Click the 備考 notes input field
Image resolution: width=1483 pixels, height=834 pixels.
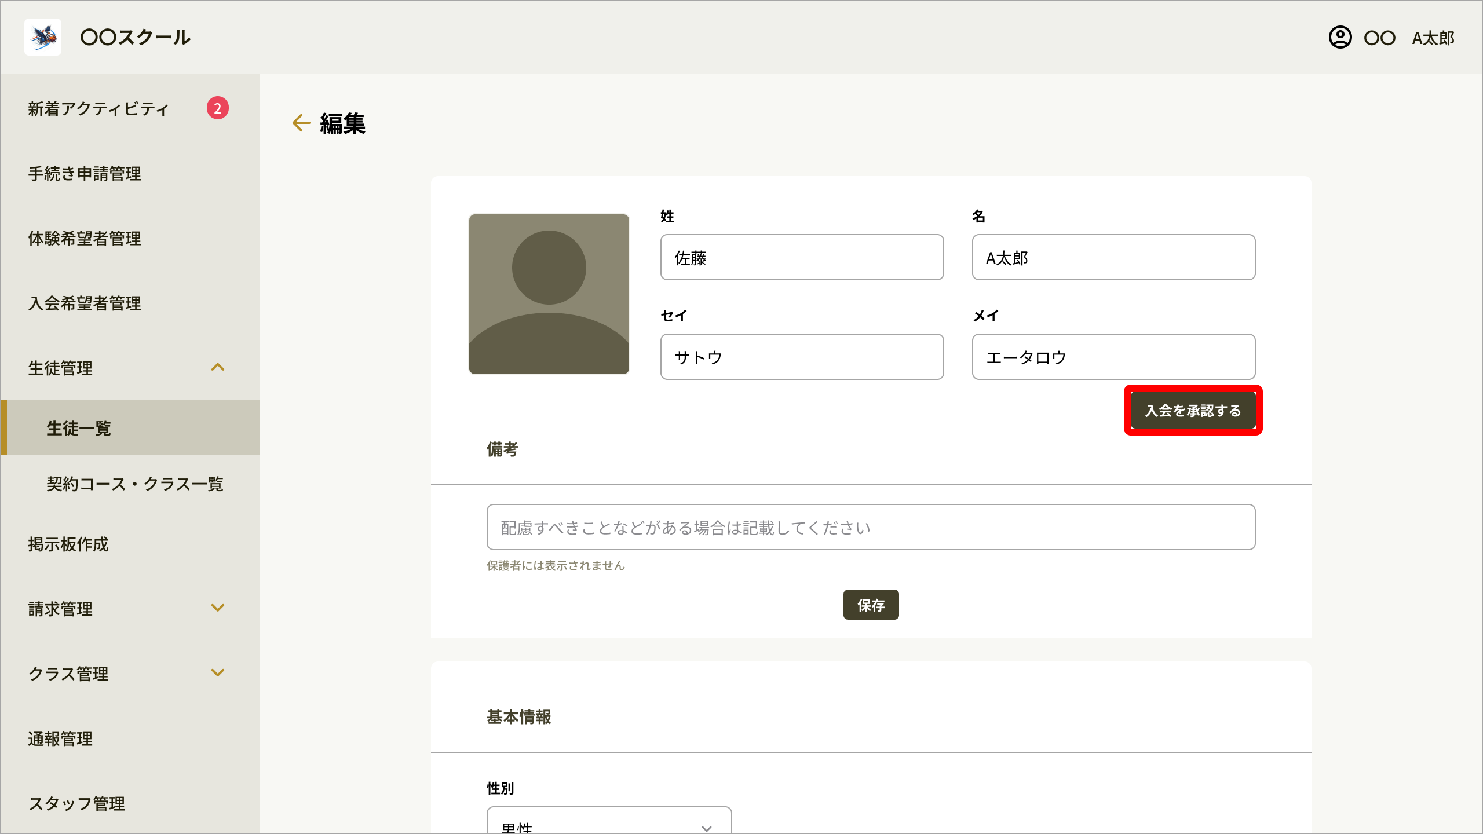pos(871,527)
